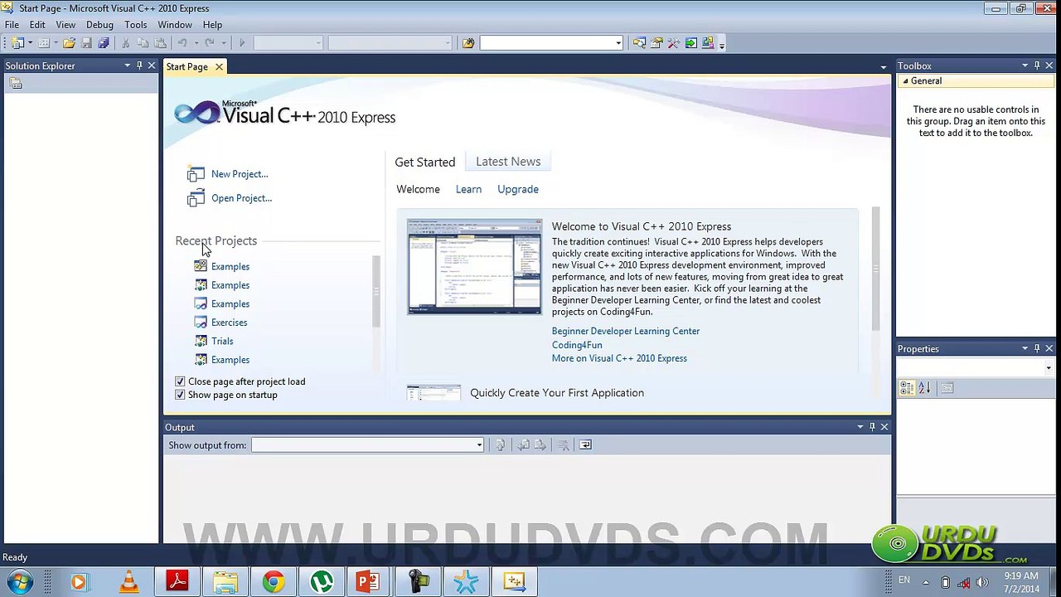The width and height of the screenshot is (1061, 597).
Task: Pin the Properties panel
Action: coord(1037,348)
